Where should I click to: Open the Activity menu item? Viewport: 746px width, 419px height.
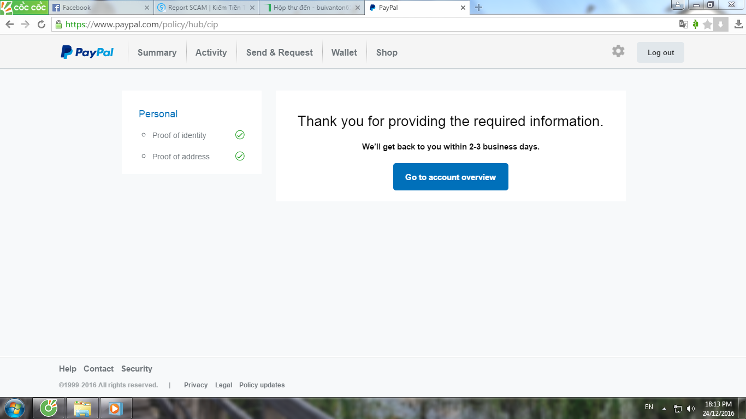coord(211,52)
